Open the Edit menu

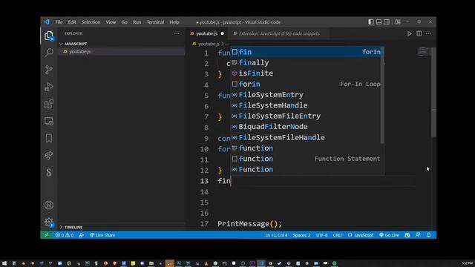tap(72, 22)
